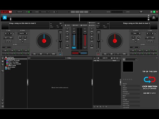Switch to the VIDEO tab
This screenshot has width=159, height=119.
[76, 25]
